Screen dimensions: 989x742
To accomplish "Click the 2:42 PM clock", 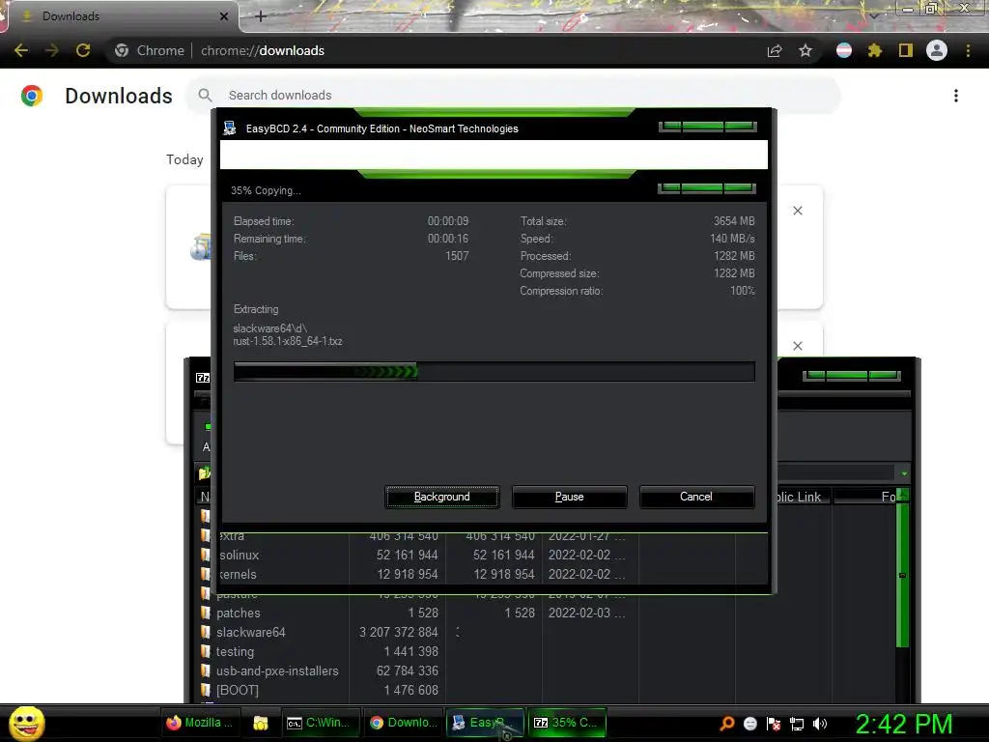I will [x=904, y=724].
